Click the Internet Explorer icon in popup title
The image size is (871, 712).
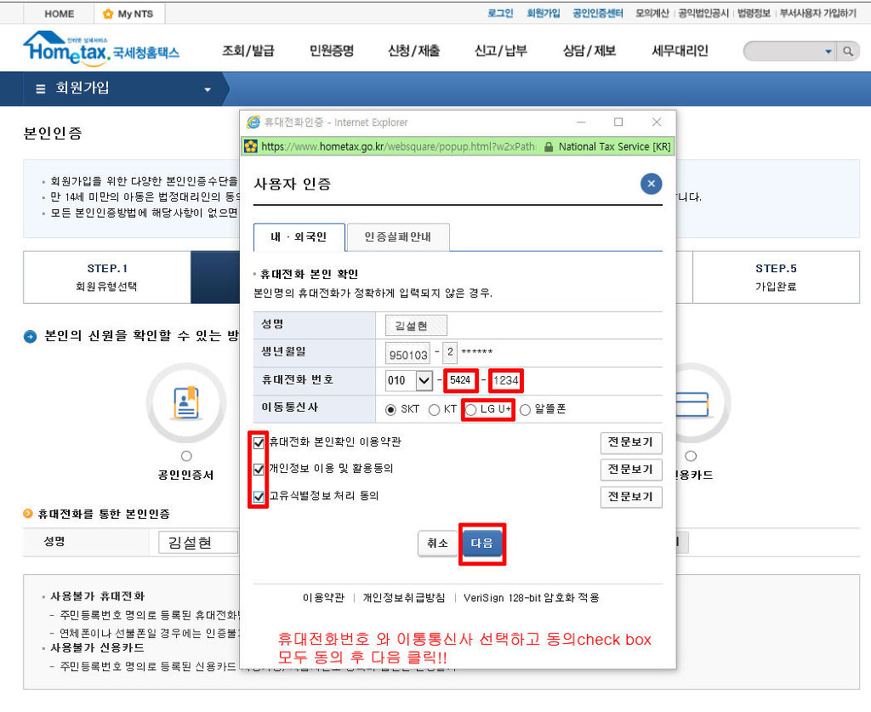click(253, 122)
